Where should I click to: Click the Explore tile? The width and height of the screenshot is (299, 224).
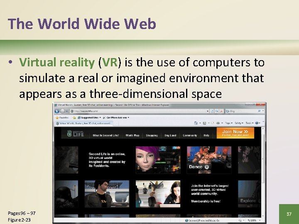(x=249, y=194)
